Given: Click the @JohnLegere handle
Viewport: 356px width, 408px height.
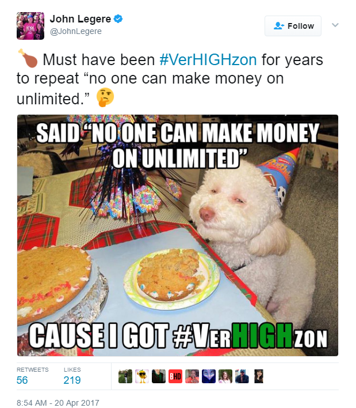Looking at the screenshot, I should (75, 31).
